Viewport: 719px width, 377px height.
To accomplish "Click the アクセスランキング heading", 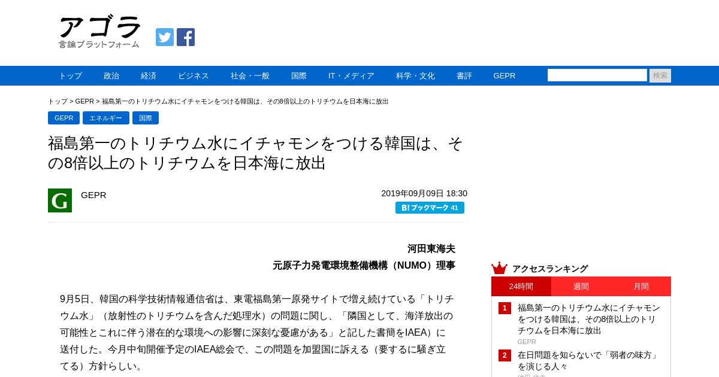I will point(550,269).
